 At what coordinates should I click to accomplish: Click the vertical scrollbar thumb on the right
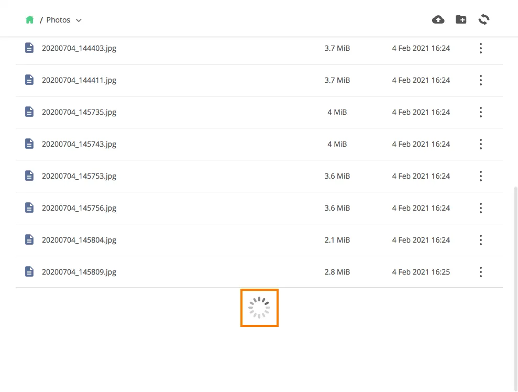[x=515, y=288]
